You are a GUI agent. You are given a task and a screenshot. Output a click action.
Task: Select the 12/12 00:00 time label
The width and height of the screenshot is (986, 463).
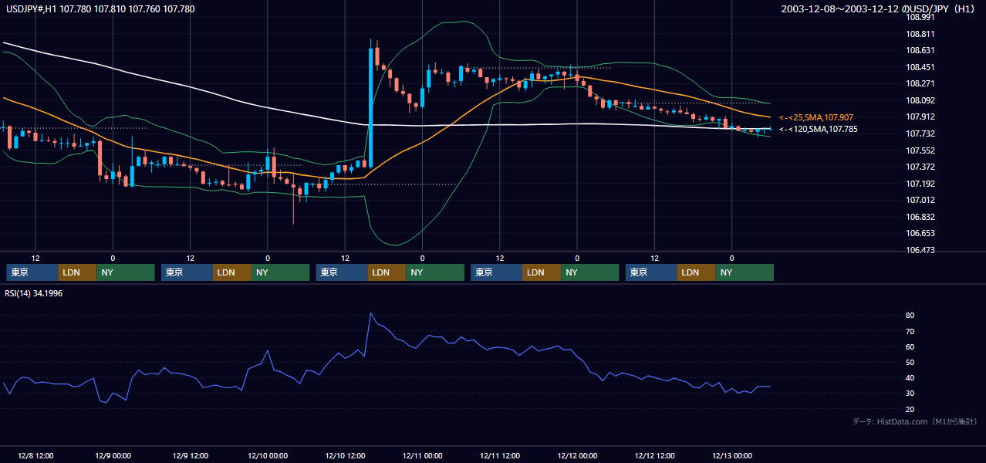(577, 455)
